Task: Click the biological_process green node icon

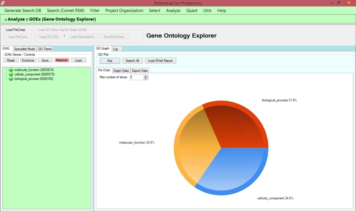Action: [x=11, y=79]
